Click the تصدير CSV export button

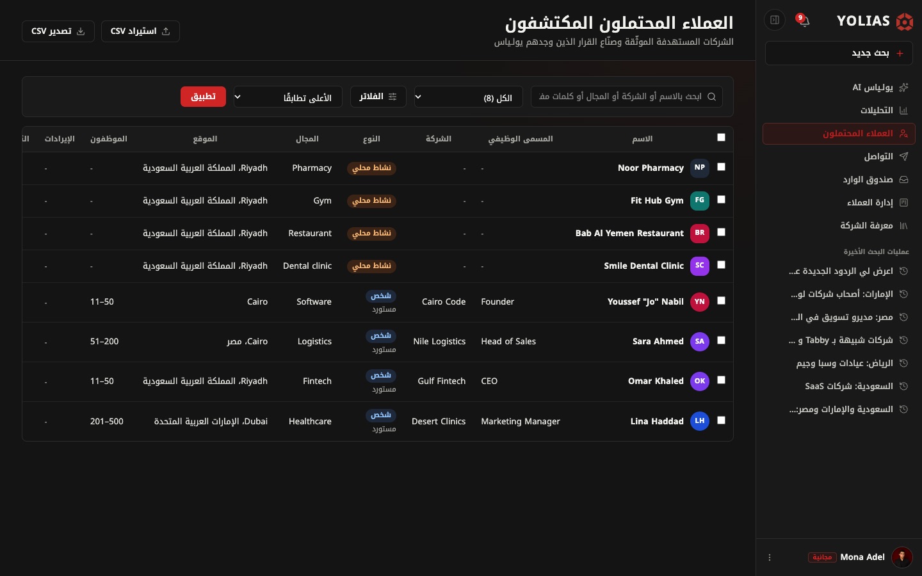tap(58, 31)
